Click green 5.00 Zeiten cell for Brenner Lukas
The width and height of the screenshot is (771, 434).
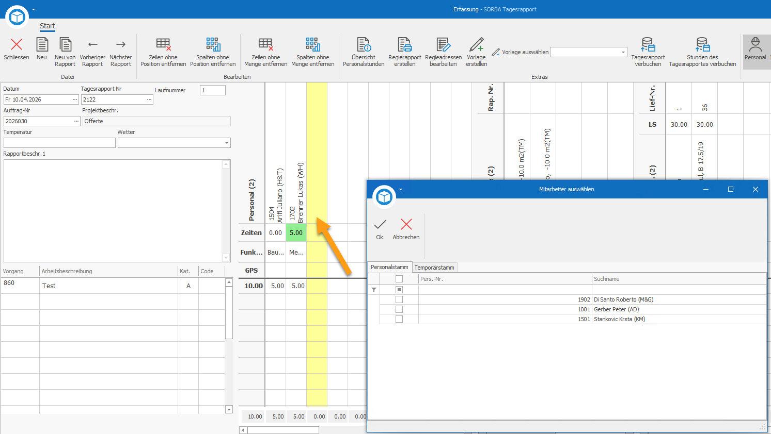coord(296,233)
